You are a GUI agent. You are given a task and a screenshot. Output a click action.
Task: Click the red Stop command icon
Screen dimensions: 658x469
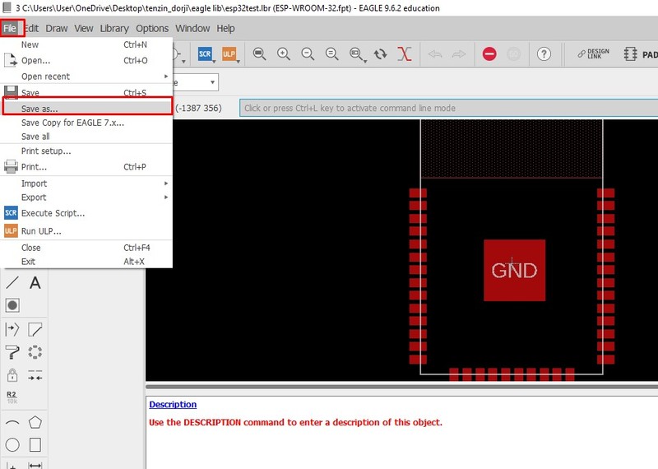(x=489, y=53)
